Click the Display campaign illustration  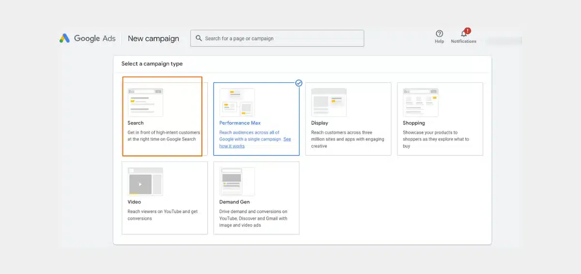[329, 102]
